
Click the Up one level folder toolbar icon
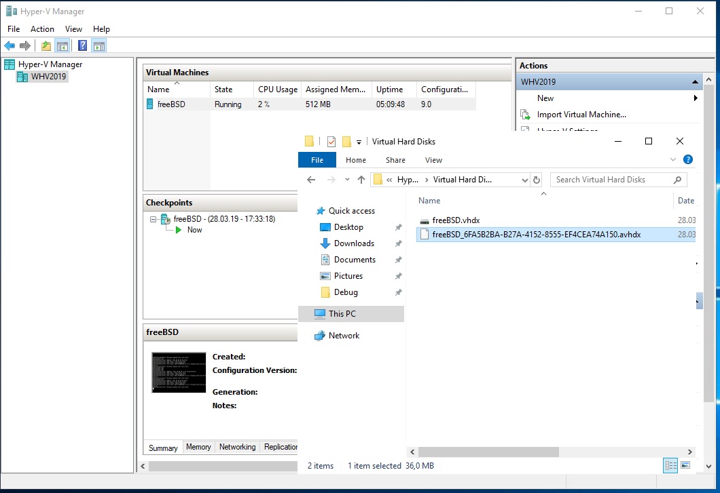click(46, 45)
